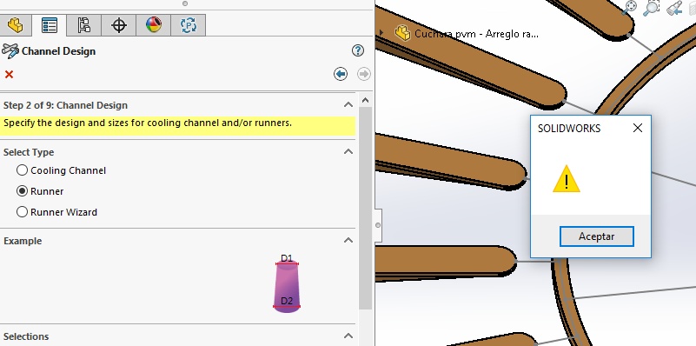Image resolution: width=696 pixels, height=346 pixels.
Task: Click the panel splitter collapse handle
Action: (378, 225)
